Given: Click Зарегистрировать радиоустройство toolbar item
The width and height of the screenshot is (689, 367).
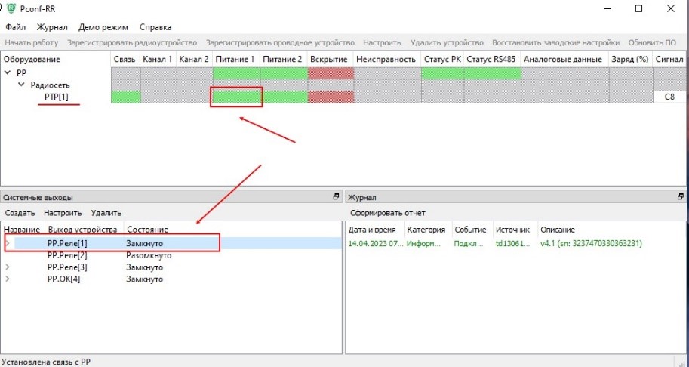Looking at the screenshot, I should pos(132,42).
